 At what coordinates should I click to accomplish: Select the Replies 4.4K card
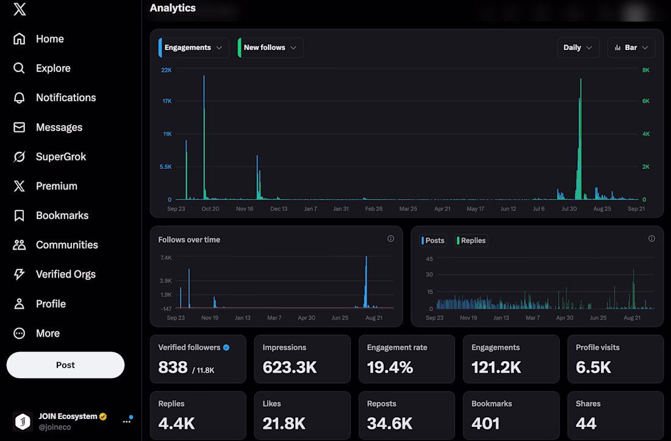coord(198,415)
